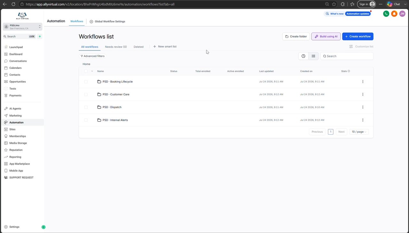Open actions menu for PSD · Internal Alerts
The image size is (409, 233).
click(363, 120)
